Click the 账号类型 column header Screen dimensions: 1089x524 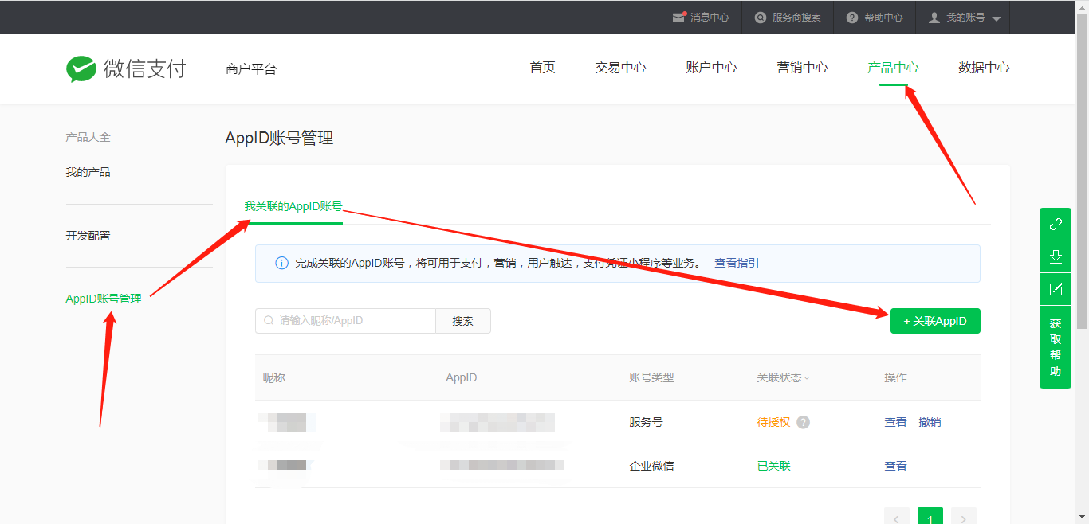point(651,377)
